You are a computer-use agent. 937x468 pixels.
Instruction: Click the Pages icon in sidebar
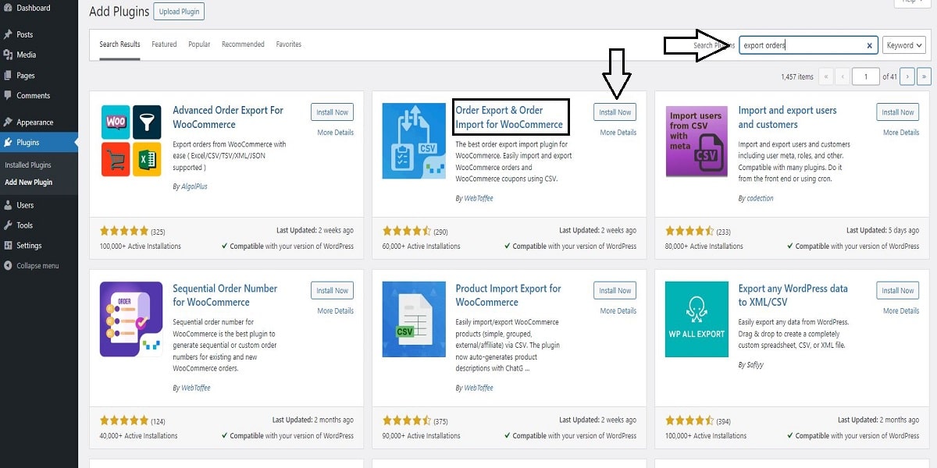pyautogui.click(x=8, y=76)
